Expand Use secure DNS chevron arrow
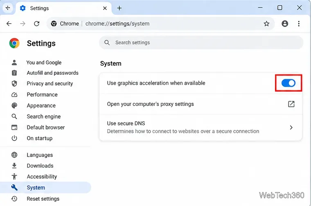This screenshot has height=206, width=311. (x=291, y=128)
